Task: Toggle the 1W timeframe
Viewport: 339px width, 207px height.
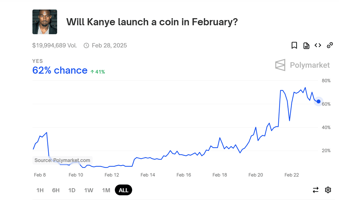Action: click(x=89, y=190)
